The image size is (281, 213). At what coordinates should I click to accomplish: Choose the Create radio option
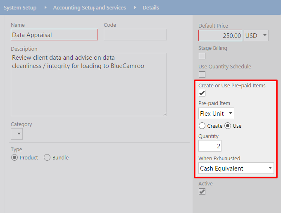point(202,126)
